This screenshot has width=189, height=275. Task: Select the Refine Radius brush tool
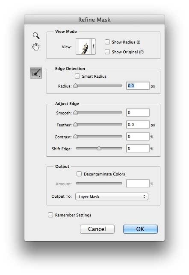coord(36,73)
